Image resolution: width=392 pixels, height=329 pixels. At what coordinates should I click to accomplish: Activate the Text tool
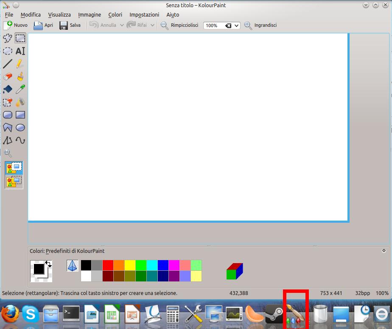point(20,51)
